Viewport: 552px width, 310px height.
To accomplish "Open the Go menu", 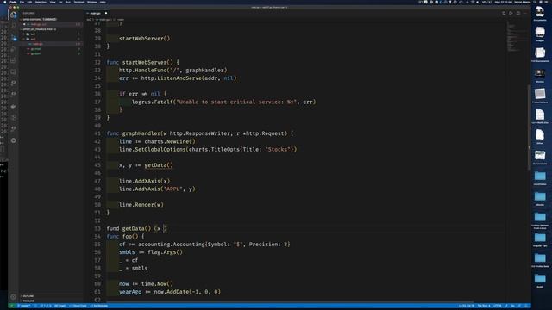I will pyautogui.click(x=60, y=2).
